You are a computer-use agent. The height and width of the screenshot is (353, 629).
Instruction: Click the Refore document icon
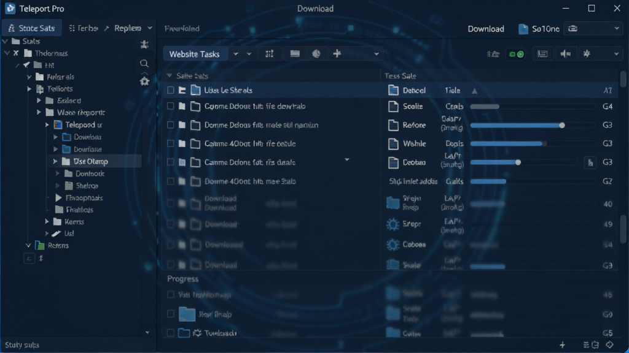393,125
